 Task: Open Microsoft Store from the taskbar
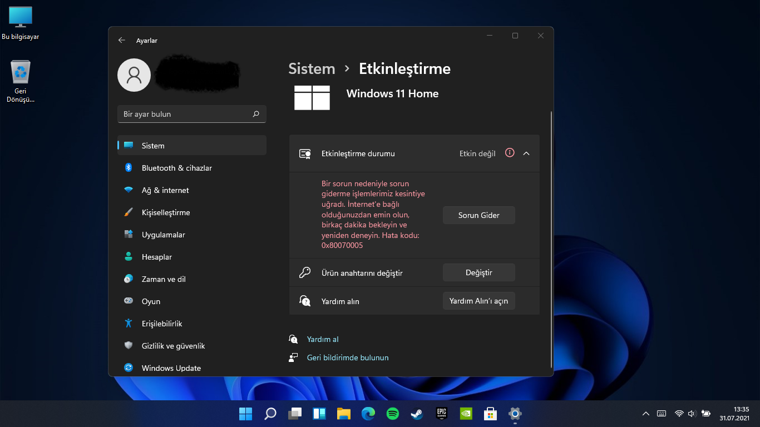tap(491, 414)
